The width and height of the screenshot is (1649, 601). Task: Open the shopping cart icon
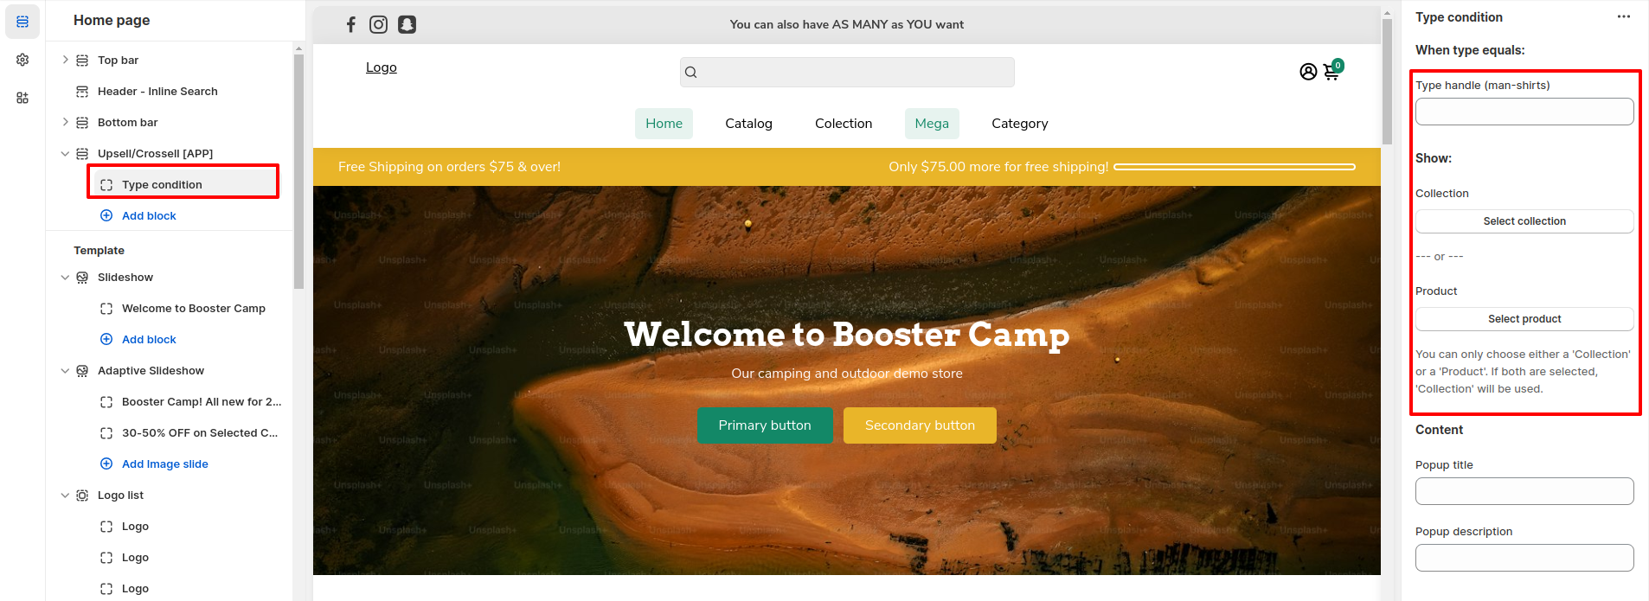(x=1332, y=71)
